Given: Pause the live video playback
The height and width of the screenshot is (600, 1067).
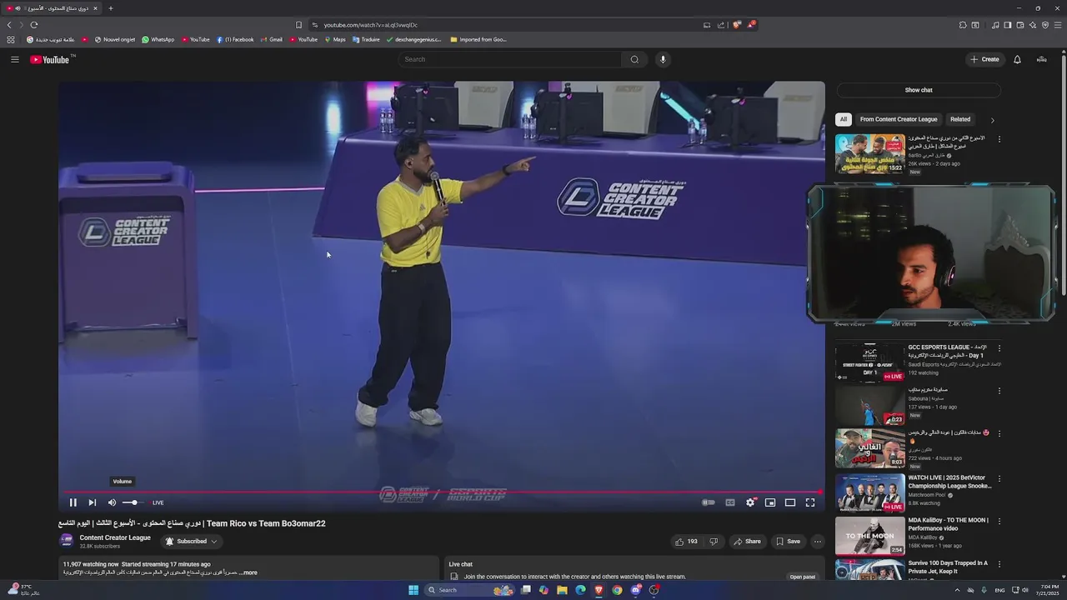Looking at the screenshot, I should point(73,502).
